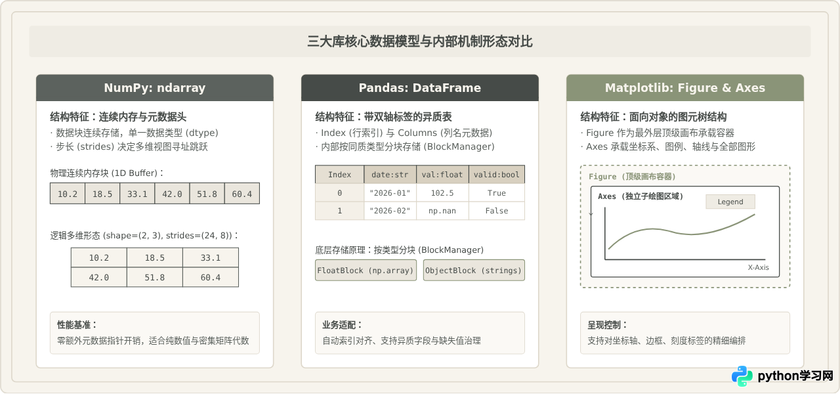Click buffer cell 42.0 in 1D buffer
Viewport: 840px width, 394px height.
tap(172, 194)
